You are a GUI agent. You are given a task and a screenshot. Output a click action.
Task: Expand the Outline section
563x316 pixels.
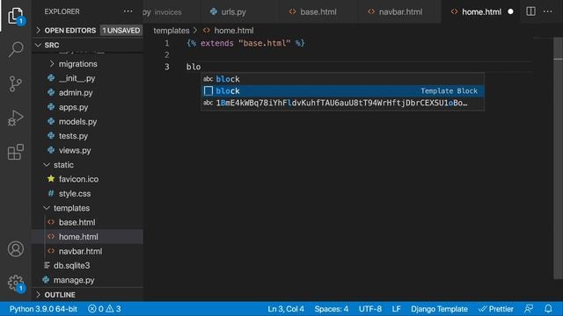[x=39, y=295]
